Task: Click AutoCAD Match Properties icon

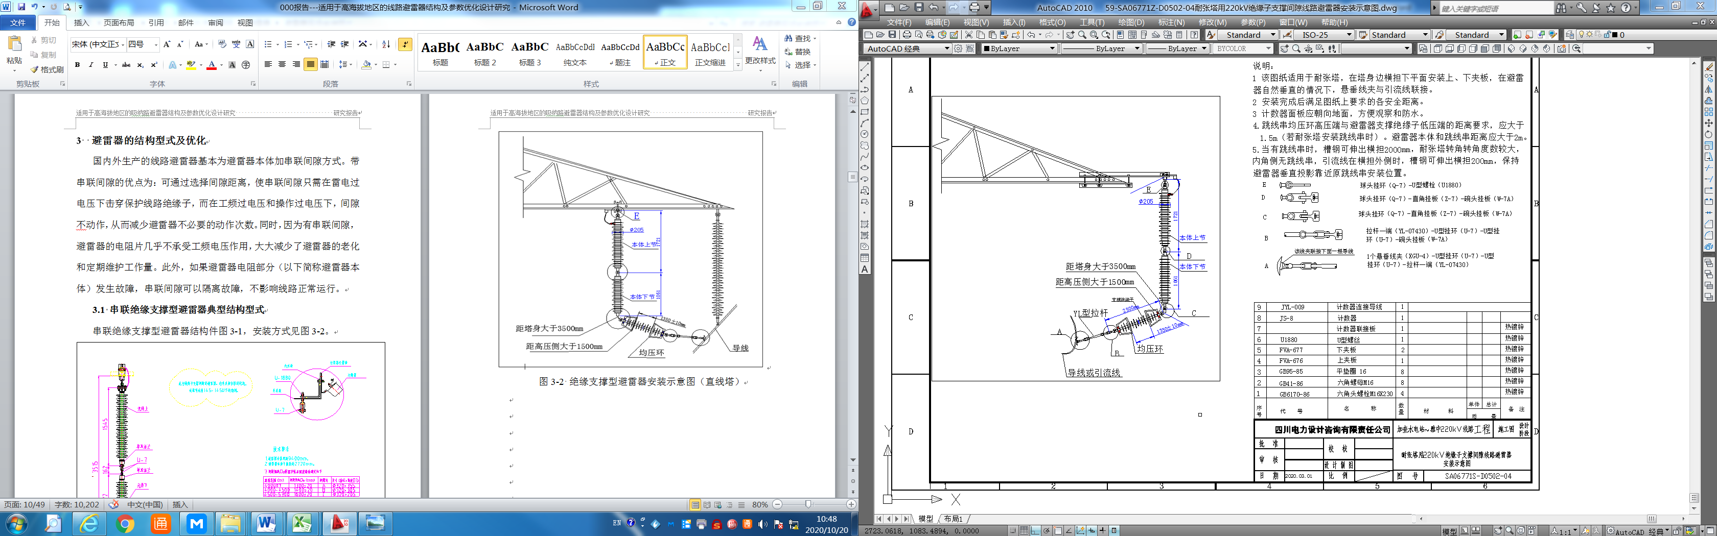Action: 1004,35
